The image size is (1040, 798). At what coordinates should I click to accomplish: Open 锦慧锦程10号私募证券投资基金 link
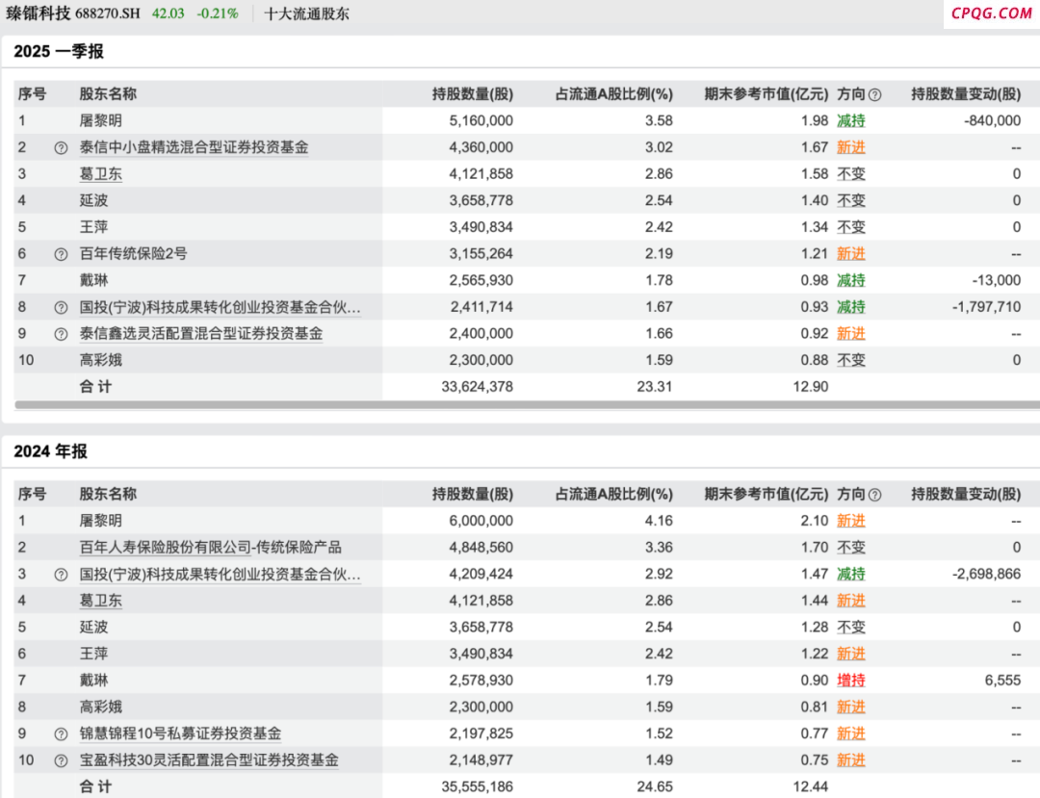(180, 734)
